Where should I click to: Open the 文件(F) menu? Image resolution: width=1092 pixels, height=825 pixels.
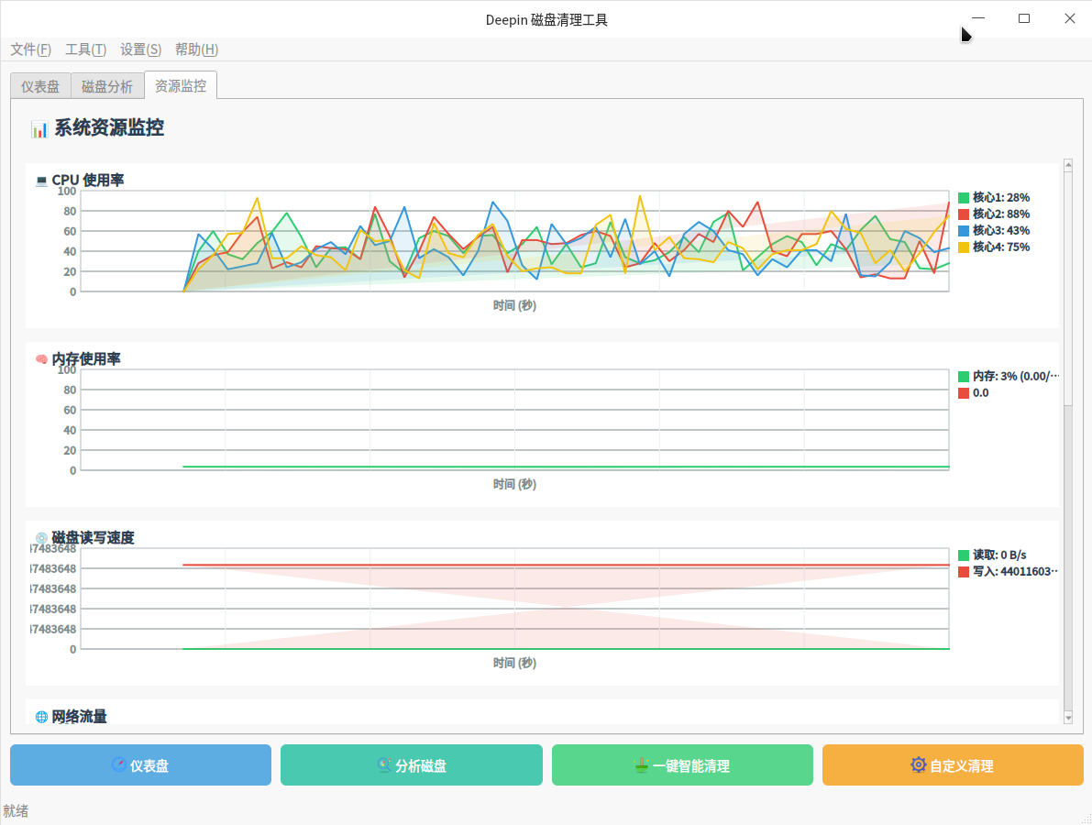30,49
